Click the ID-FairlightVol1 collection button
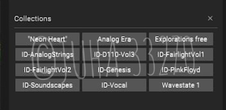The image size is (226, 110). tap(181, 54)
